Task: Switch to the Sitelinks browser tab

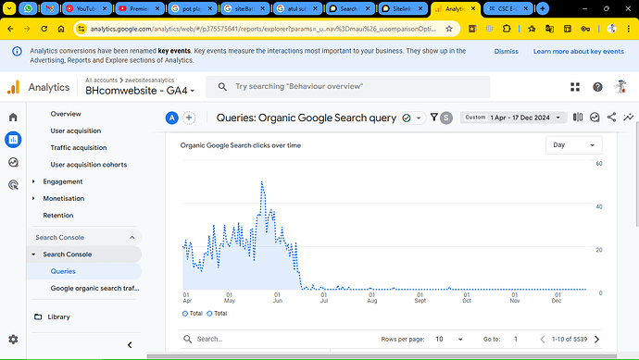Action: [403, 8]
